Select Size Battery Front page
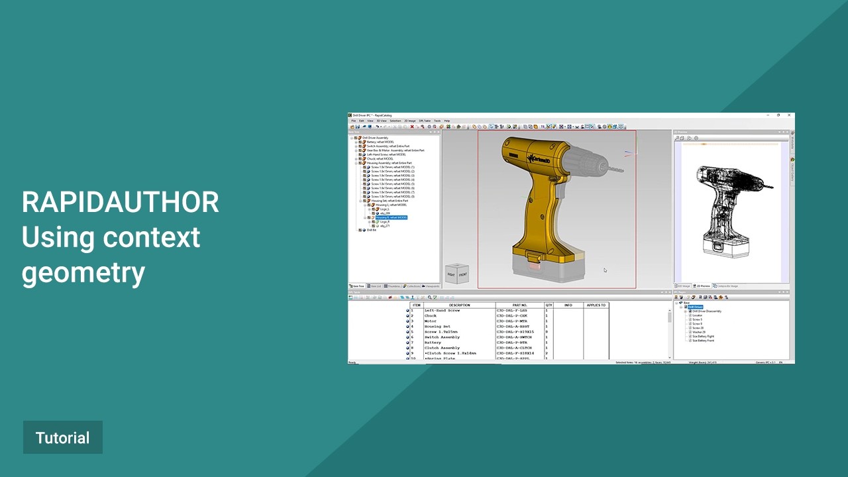 click(703, 341)
